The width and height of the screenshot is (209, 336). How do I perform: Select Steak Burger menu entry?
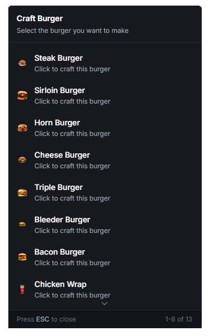[x=104, y=64]
